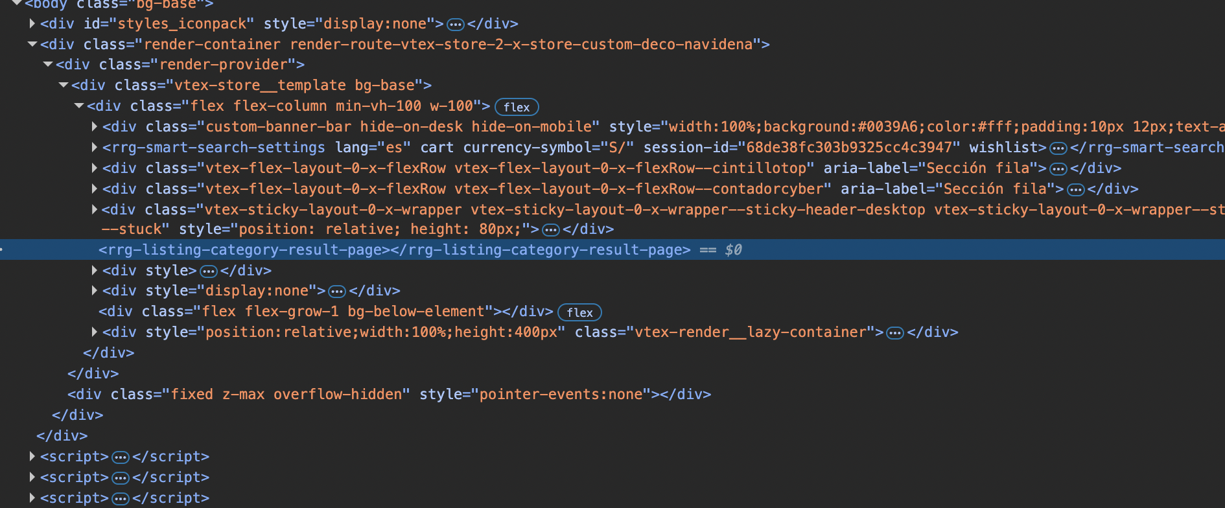
Task: Click the lang "es" attribute value
Action: 393,148
